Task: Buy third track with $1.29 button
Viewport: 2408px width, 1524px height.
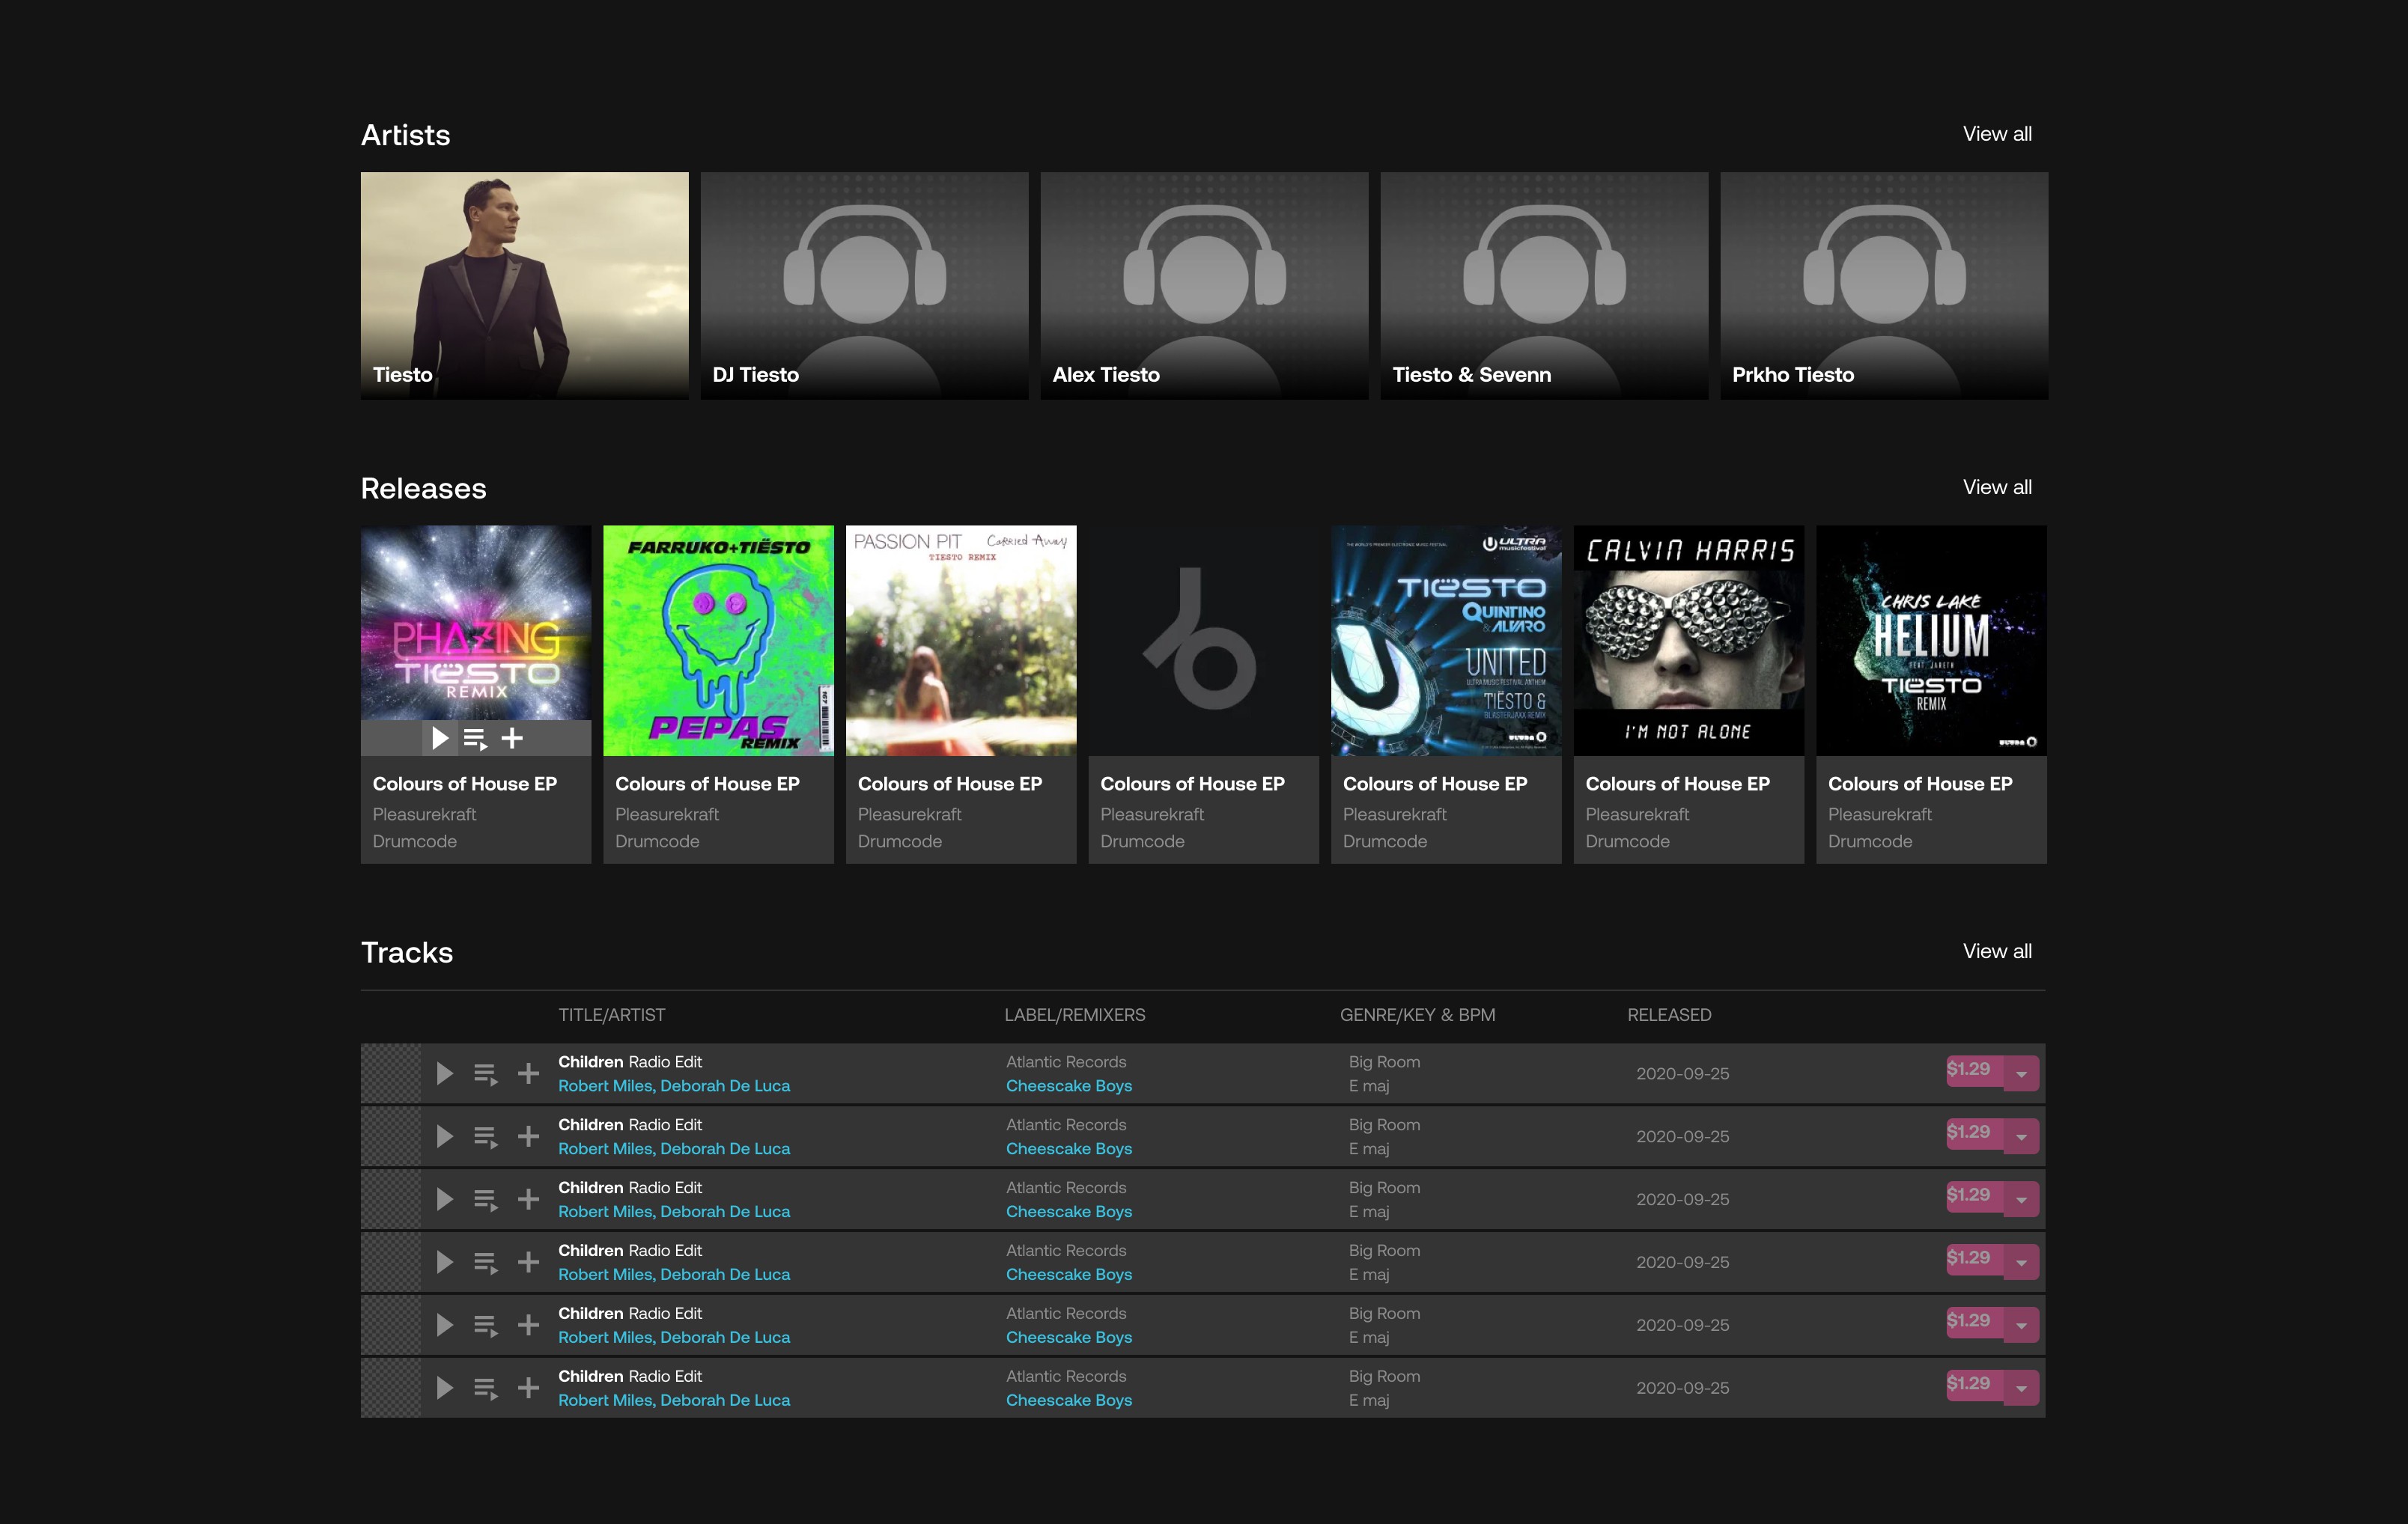Action: pos(1974,1198)
